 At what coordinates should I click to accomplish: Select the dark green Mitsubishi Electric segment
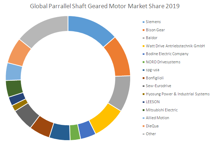pos(14,88)
